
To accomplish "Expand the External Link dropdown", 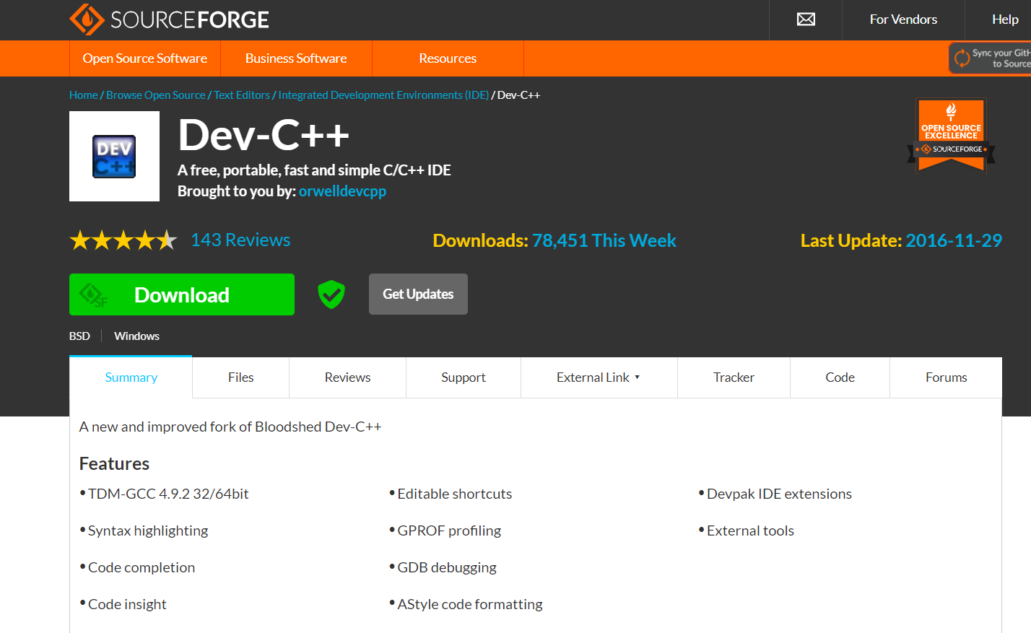I will 599,377.
